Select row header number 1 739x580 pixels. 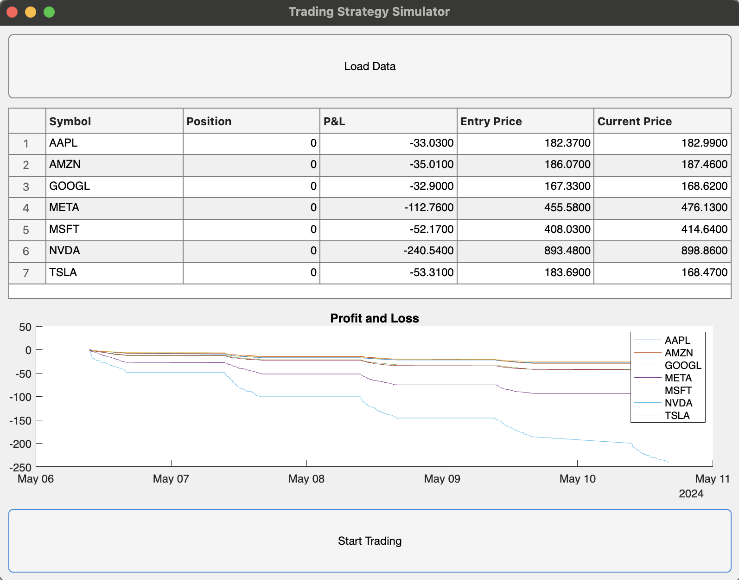pyautogui.click(x=27, y=143)
